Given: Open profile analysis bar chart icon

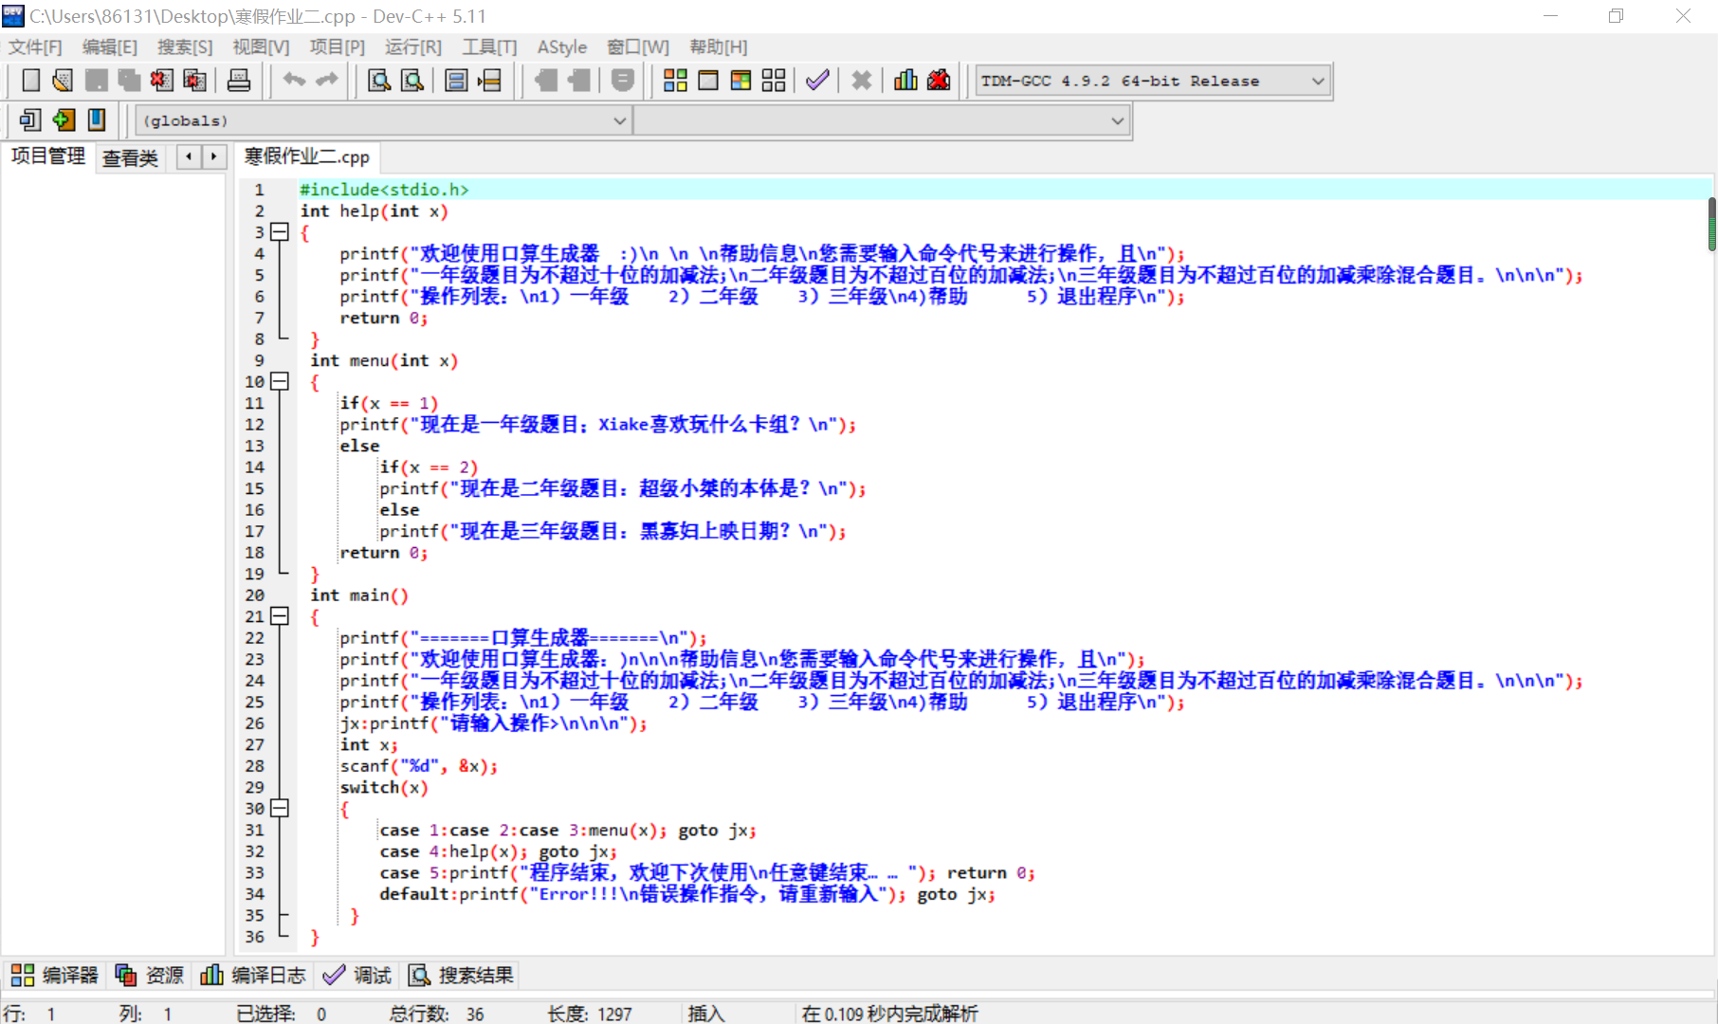Looking at the screenshot, I should tap(905, 81).
